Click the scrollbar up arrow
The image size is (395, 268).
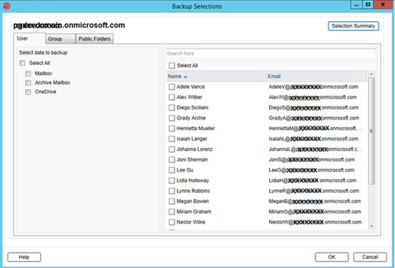371,74
